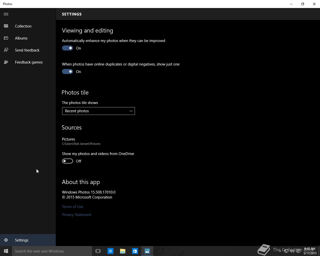Viewport: 320px width, 256px height.
Task: Open File Explorer from the taskbar
Action: (122, 251)
